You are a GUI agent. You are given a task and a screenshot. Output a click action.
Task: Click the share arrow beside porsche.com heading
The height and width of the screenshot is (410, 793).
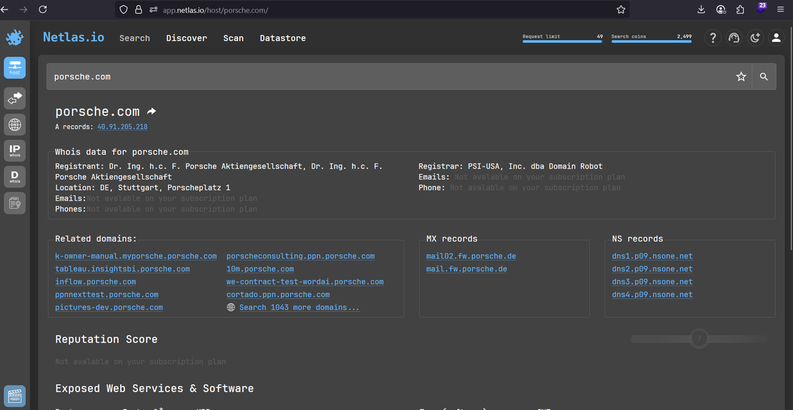(x=151, y=111)
